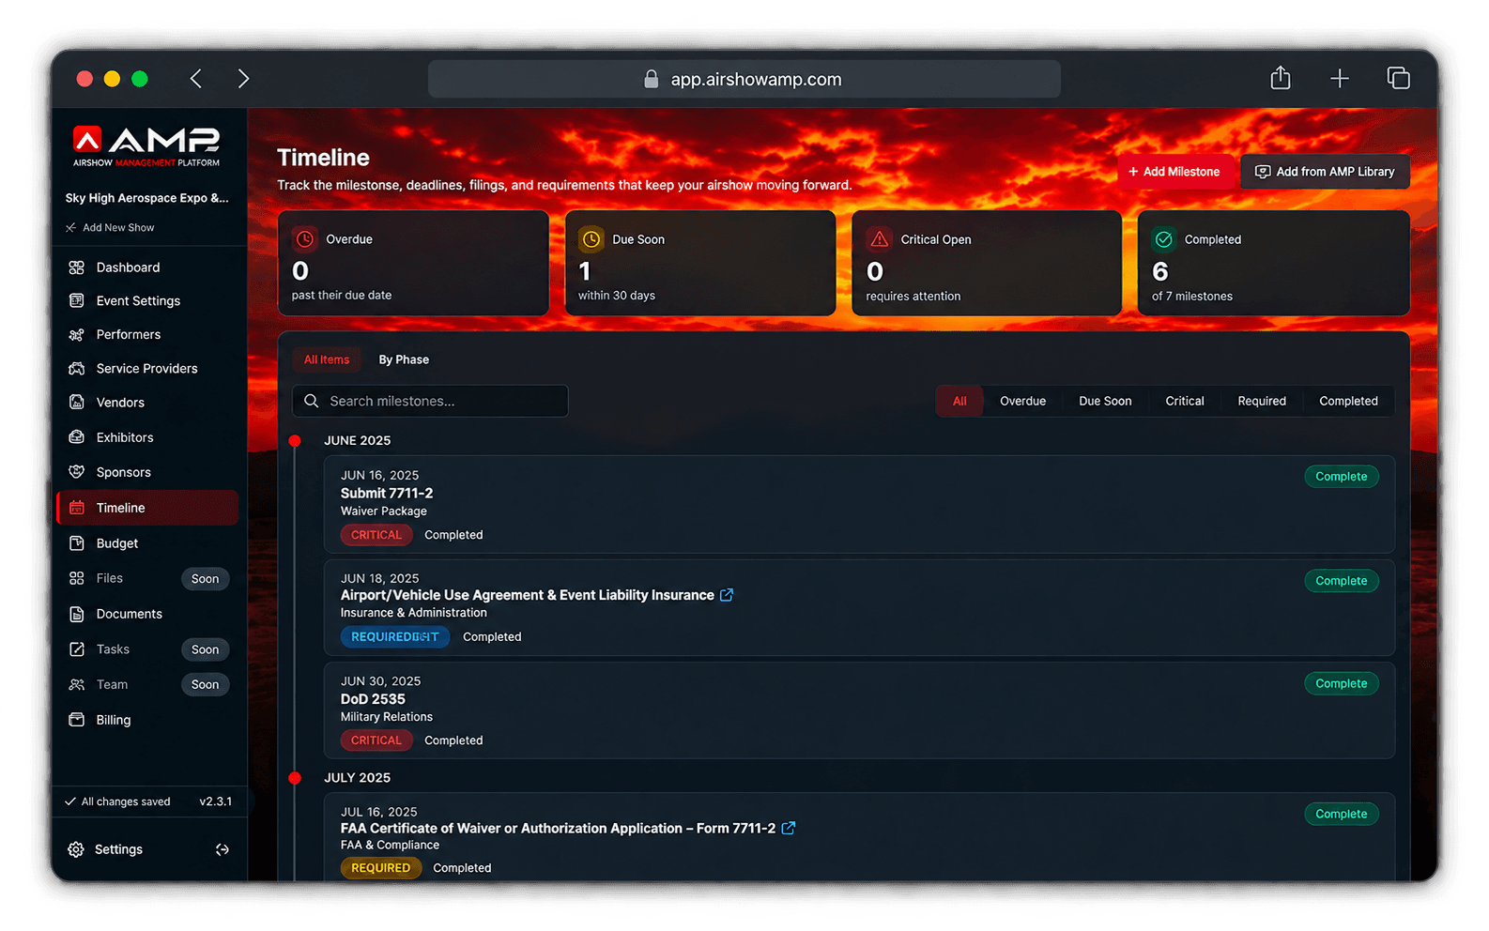
Task: Open the Billing page
Action: 113,720
